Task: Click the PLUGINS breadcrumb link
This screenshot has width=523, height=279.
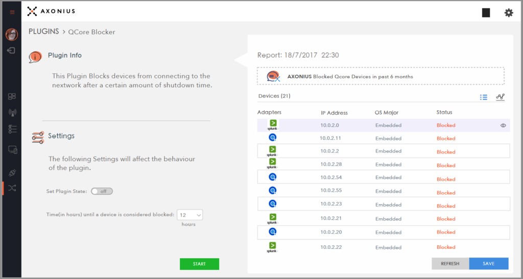Action: (44, 32)
